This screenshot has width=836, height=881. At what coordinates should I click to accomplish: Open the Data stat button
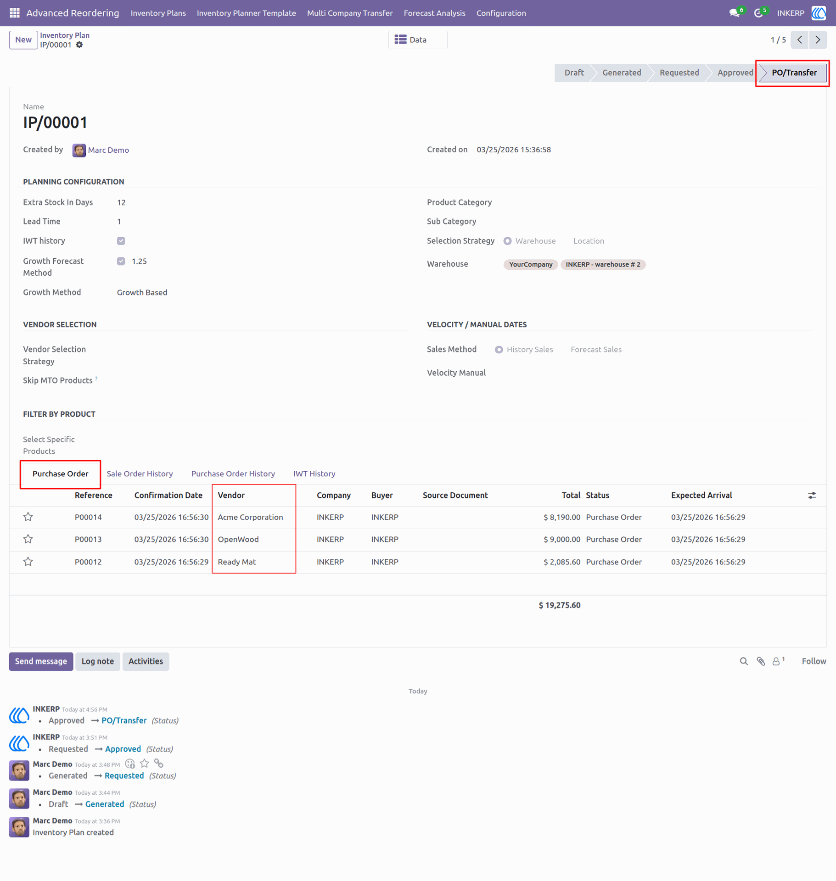pyautogui.click(x=417, y=40)
